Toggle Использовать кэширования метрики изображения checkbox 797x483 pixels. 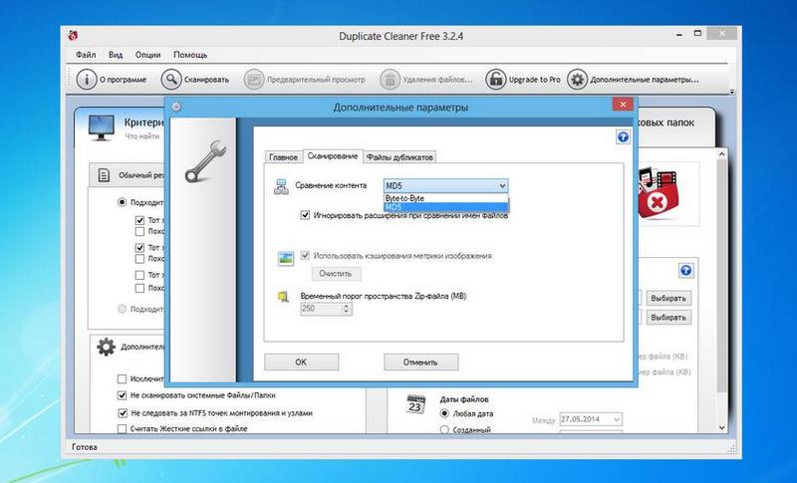tap(305, 256)
